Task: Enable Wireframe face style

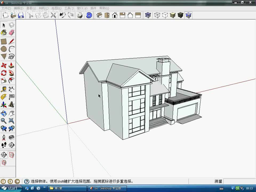Action: coord(157,15)
